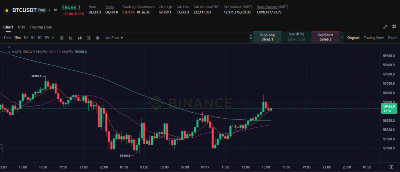Select the 4H interval

pyautogui.click(x=32, y=38)
